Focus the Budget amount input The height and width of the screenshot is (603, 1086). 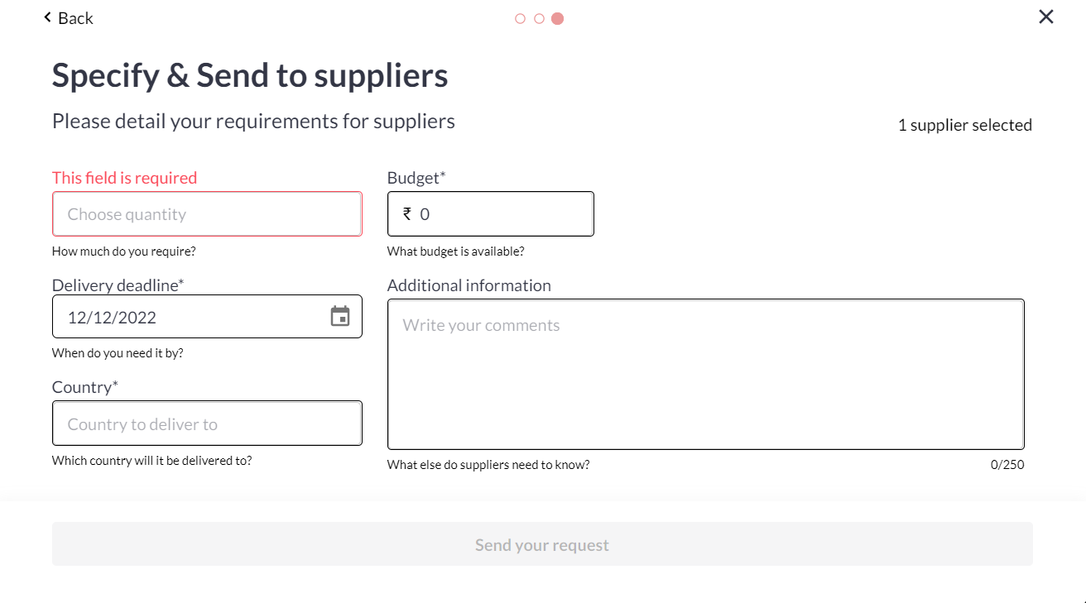(x=501, y=214)
